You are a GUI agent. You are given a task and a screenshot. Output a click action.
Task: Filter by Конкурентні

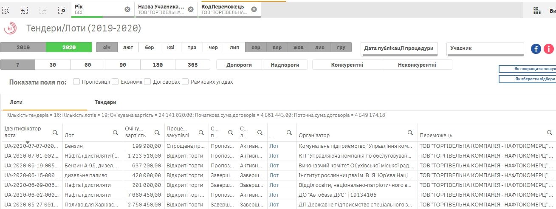(x=347, y=65)
